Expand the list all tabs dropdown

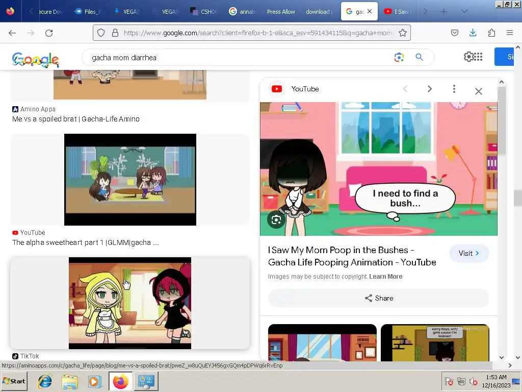[x=464, y=11]
